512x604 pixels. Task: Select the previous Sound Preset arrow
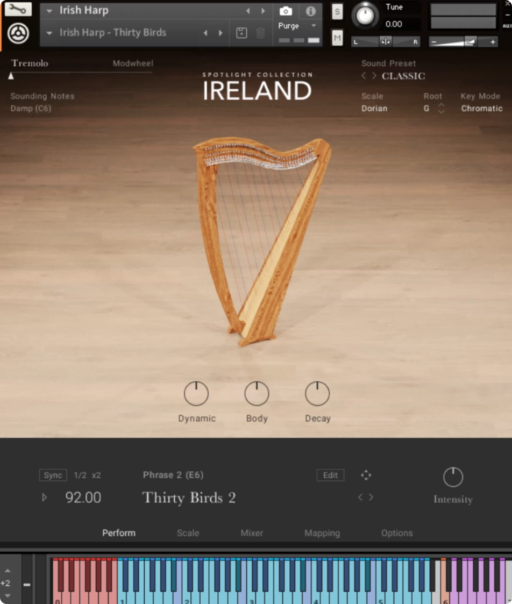[x=364, y=76]
